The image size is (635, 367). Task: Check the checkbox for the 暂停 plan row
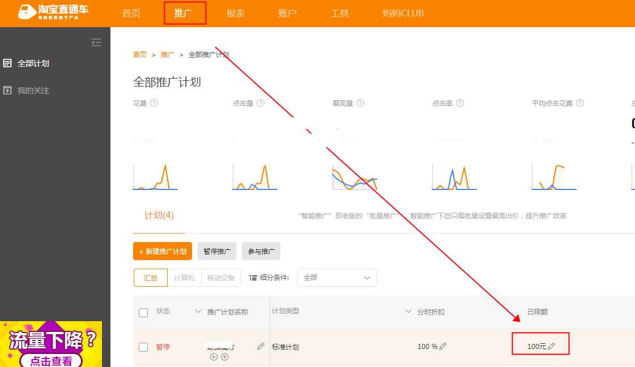coord(143,347)
